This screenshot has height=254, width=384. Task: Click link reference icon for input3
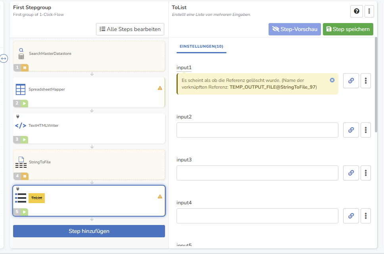pyautogui.click(x=351, y=173)
